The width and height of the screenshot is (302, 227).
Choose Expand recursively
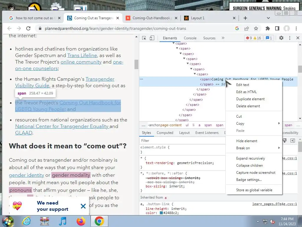(x=254, y=158)
